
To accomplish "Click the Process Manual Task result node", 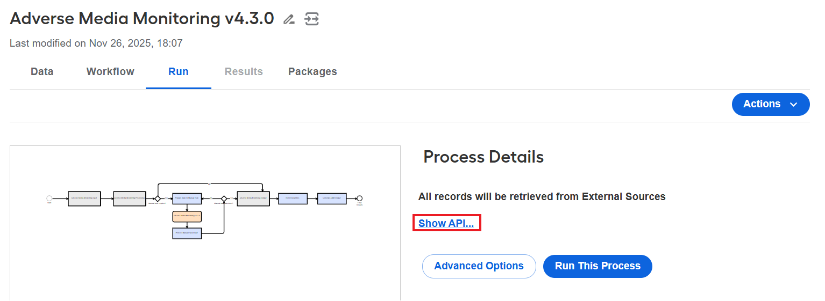I will tap(187, 233).
